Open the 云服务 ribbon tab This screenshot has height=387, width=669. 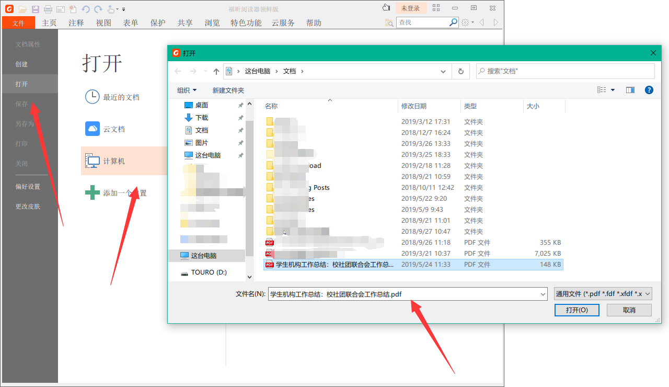click(x=283, y=23)
